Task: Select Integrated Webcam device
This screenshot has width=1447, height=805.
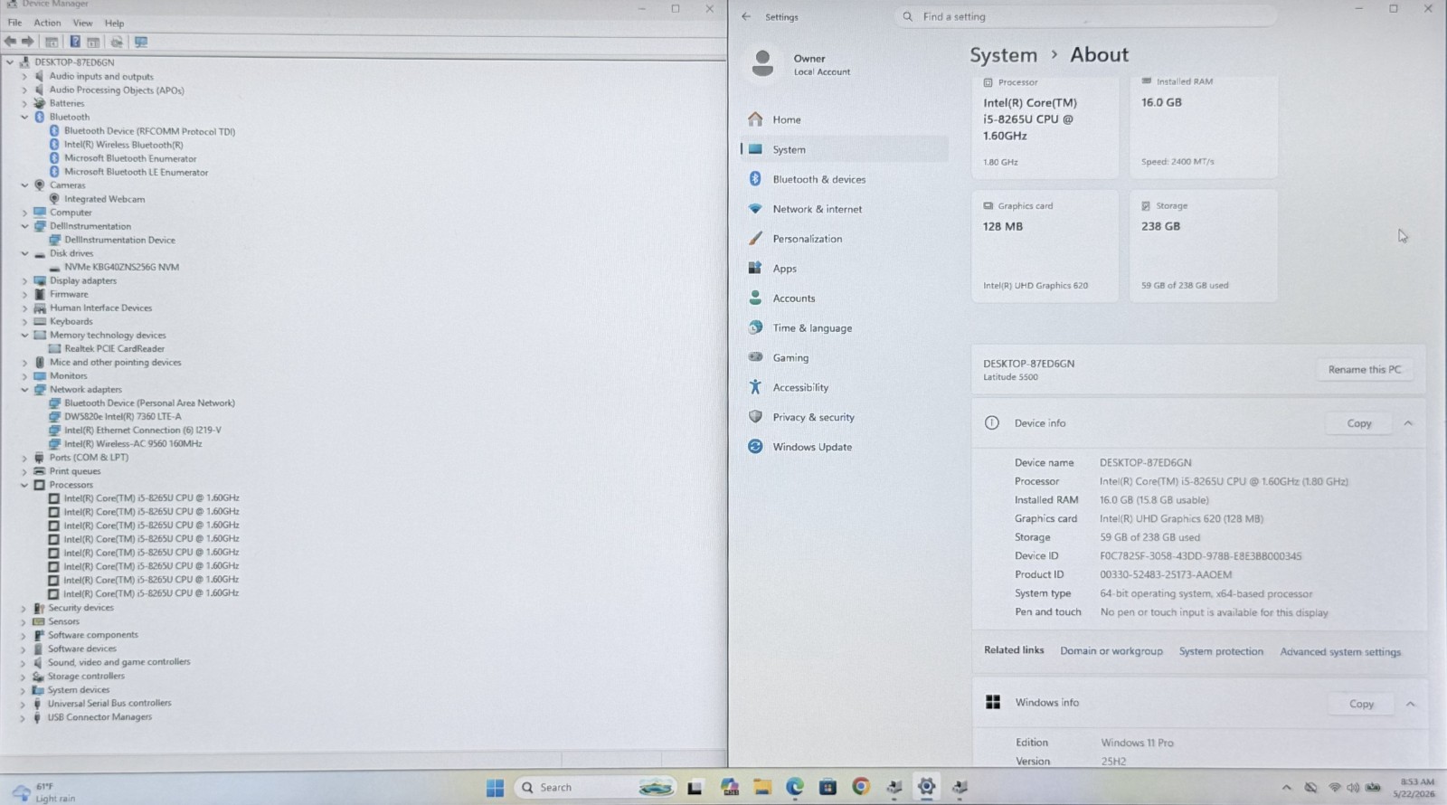Action: point(104,199)
